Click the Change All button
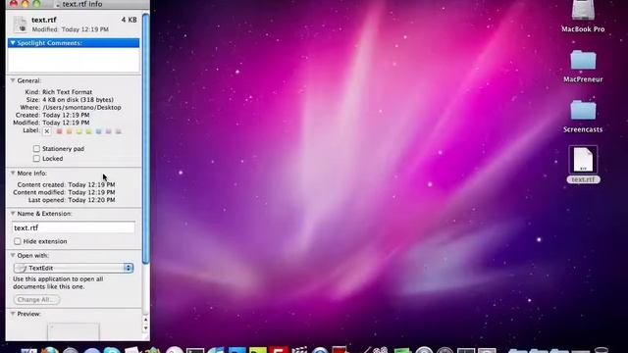The height and width of the screenshot is (353, 628). point(36,299)
